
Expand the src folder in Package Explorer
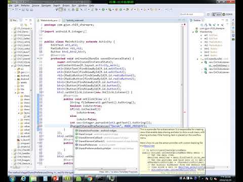coord(15,69)
